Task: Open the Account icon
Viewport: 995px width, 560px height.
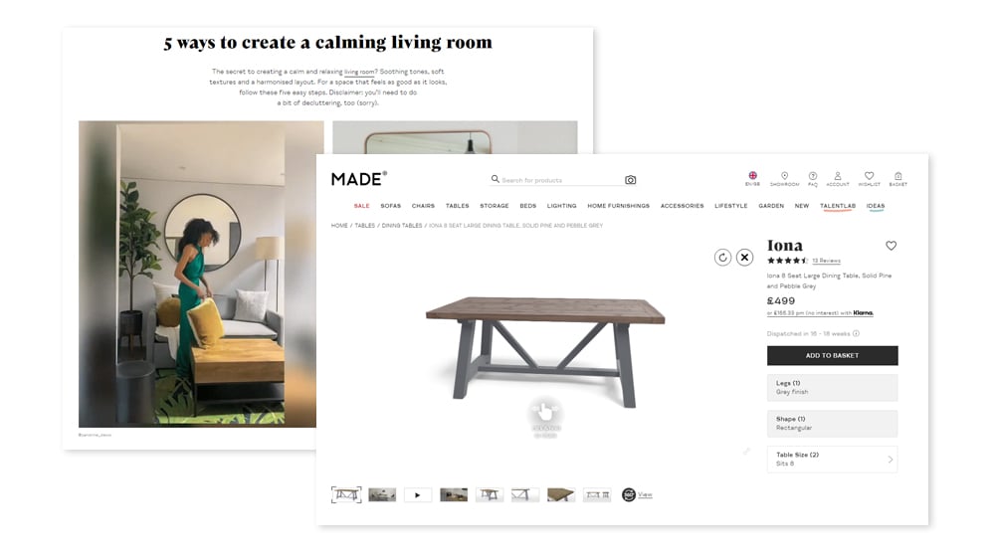Action: pyautogui.click(x=838, y=176)
